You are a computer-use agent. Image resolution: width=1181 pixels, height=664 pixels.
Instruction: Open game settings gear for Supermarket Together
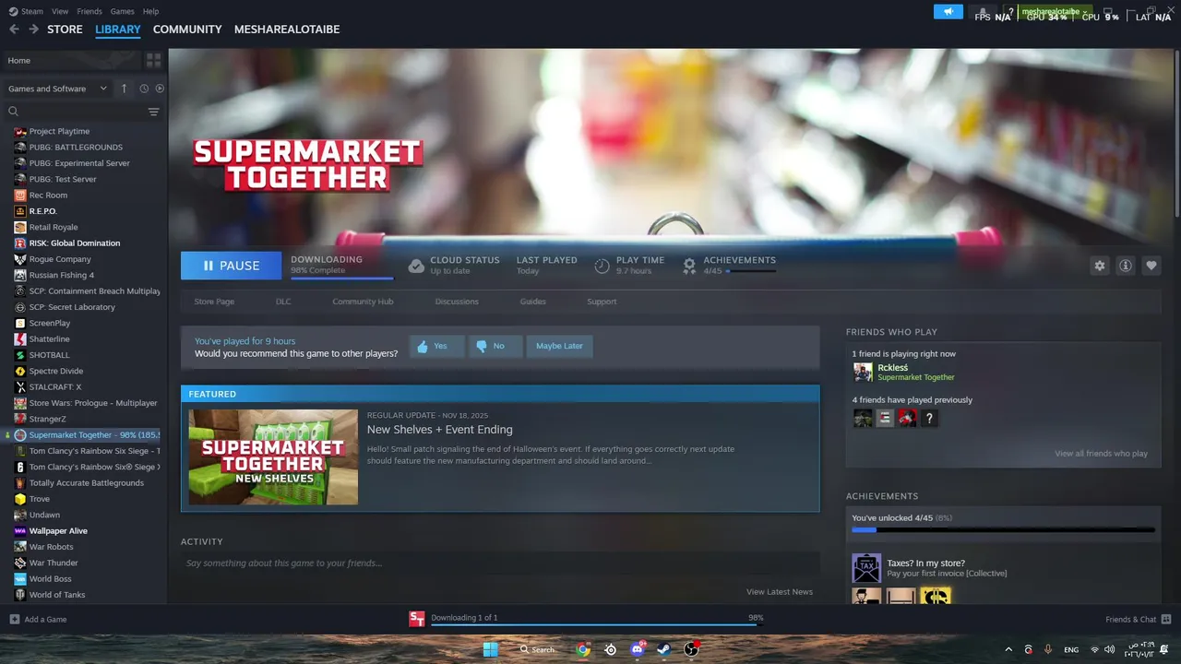pos(1099,266)
